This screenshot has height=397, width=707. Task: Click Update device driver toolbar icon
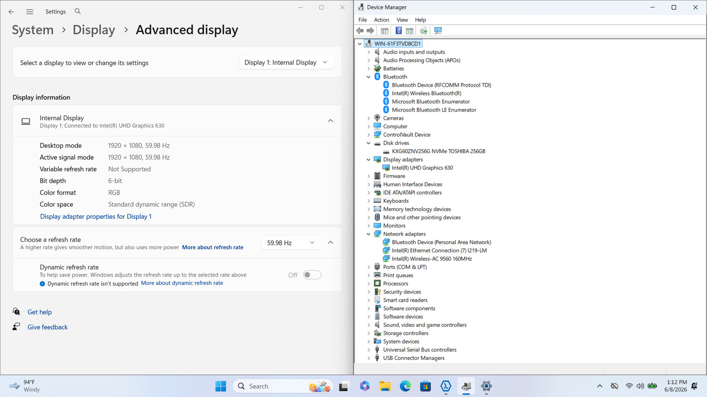[423, 30]
